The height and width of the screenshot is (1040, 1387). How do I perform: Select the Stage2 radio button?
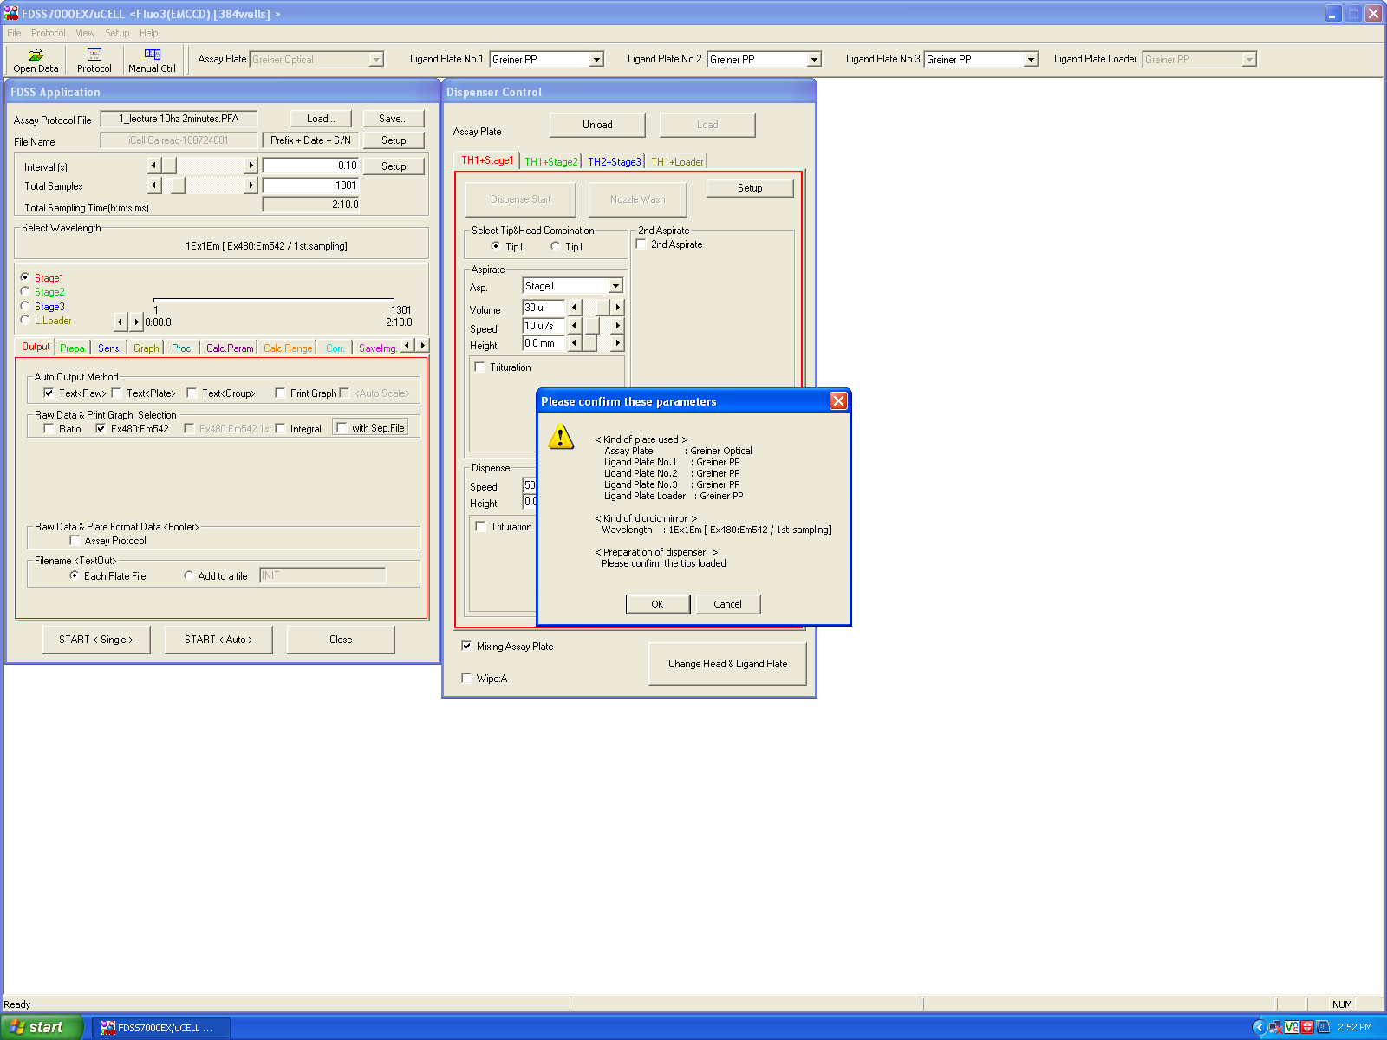(25, 292)
